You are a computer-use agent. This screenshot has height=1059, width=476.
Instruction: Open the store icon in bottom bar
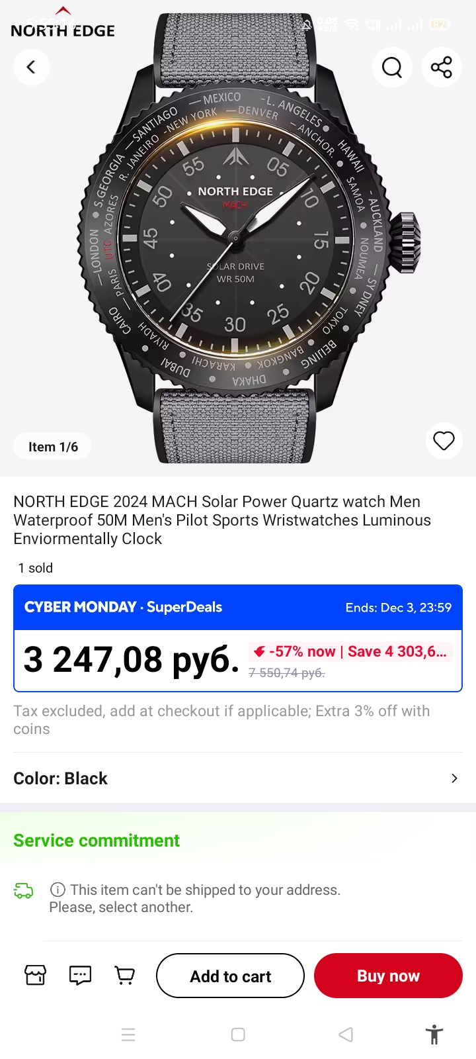(x=36, y=975)
